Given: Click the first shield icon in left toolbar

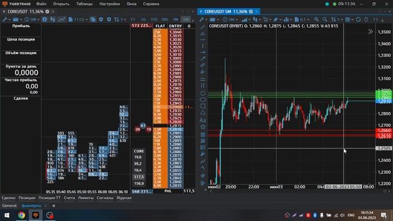Looking at the screenshot, I should pos(101,19).
